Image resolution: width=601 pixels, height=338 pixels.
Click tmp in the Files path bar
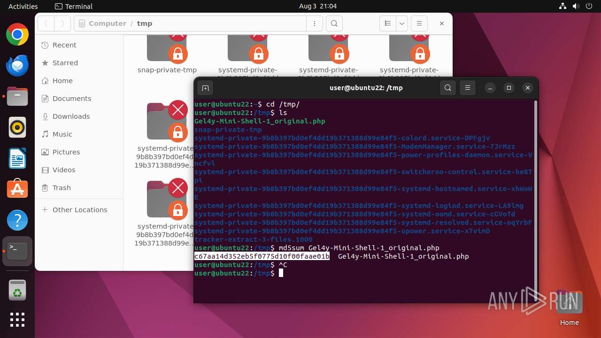click(145, 23)
